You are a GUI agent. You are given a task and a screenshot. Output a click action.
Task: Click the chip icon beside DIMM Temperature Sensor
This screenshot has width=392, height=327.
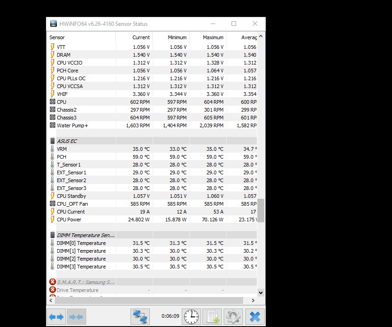[53, 235]
